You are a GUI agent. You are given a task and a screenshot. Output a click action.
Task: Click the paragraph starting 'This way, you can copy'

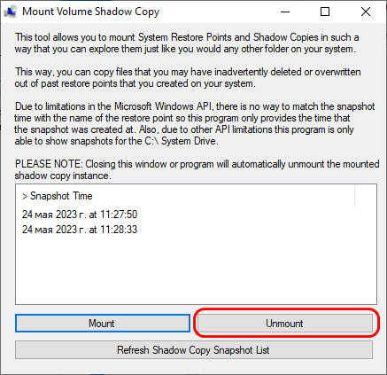[188, 78]
